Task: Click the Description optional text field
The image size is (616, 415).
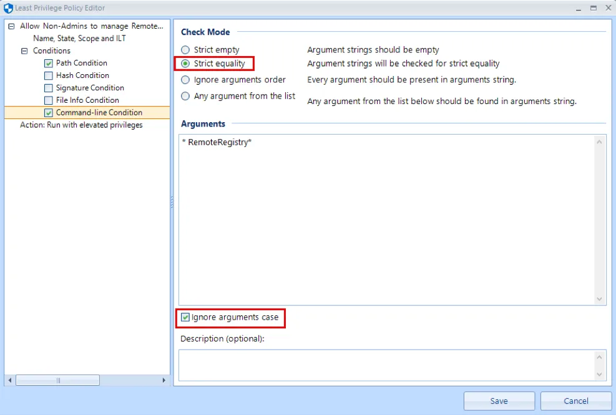Action: pos(386,365)
